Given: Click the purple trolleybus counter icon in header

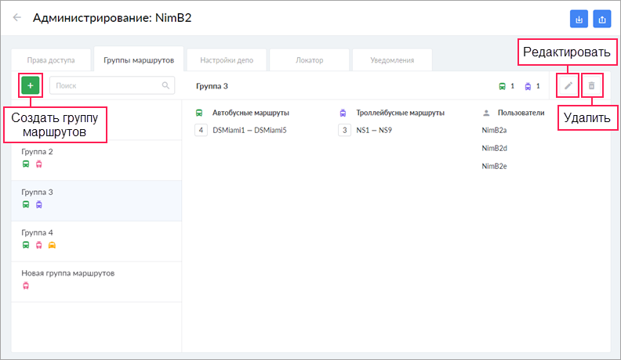Looking at the screenshot, I should pyautogui.click(x=528, y=86).
